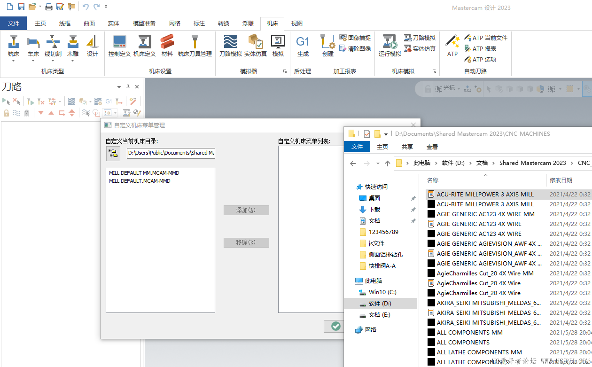Click the ghost display icon in 刀路 toolbar
The width and height of the screenshot is (592, 367).
(x=27, y=113)
